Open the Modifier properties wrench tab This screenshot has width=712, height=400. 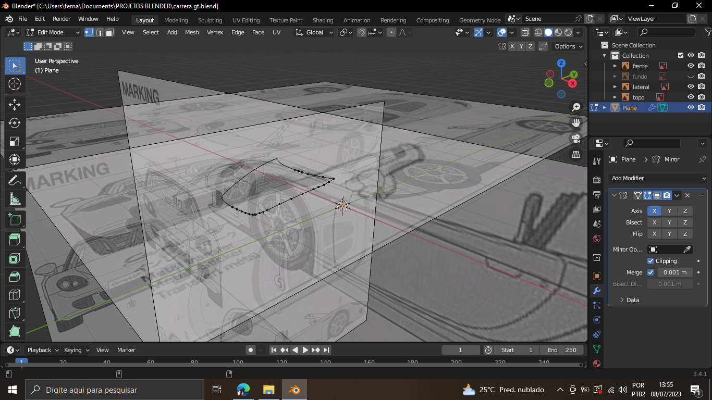coord(597,291)
